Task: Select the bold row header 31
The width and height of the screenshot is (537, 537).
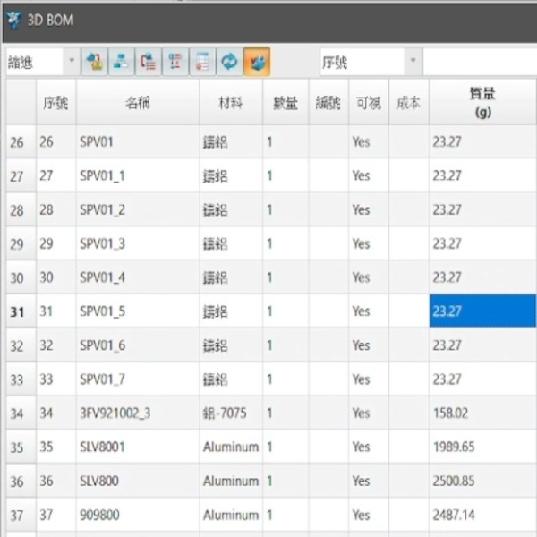Action: coord(21,311)
